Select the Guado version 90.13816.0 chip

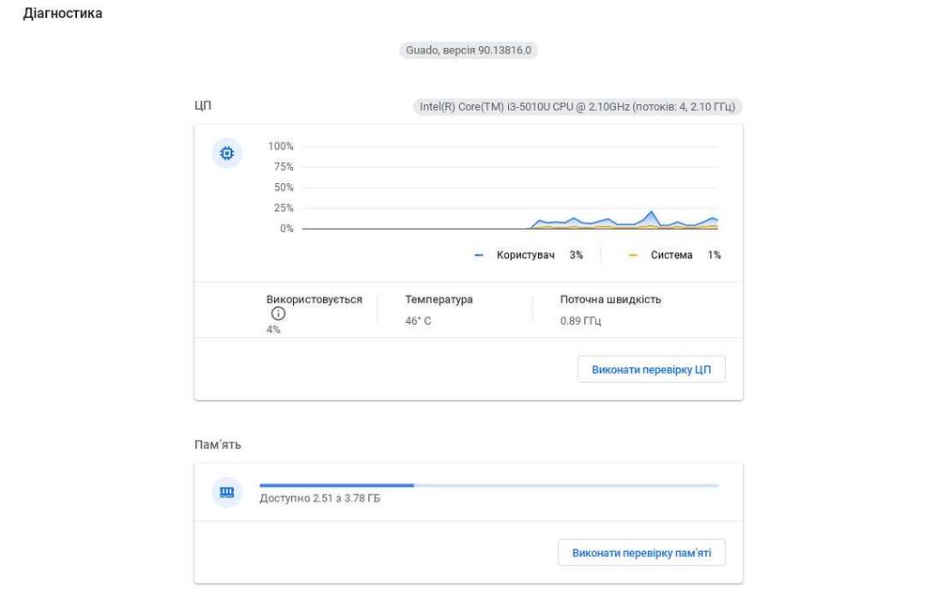pos(469,51)
